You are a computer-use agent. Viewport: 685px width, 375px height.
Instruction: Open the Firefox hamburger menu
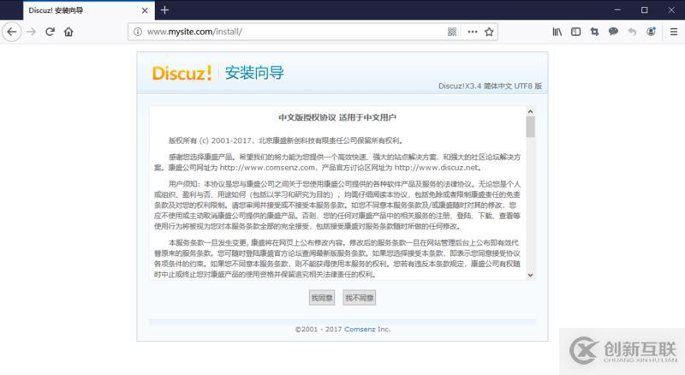click(674, 32)
